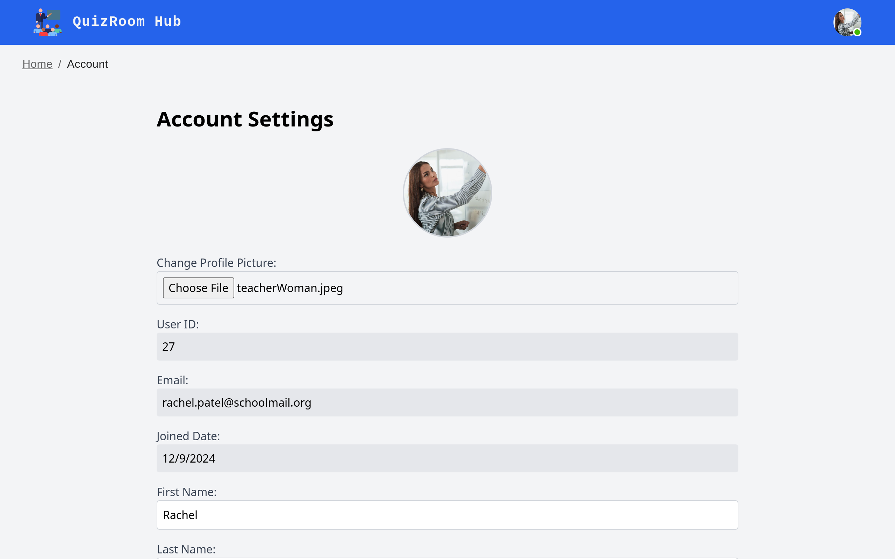Go to Home via breadcrumb link
The height and width of the screenshot is (559, 895).
click(x=37, y=64)
